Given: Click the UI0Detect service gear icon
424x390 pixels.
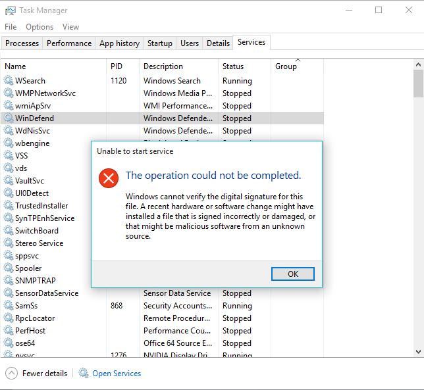Looking at the screenshot, I should click(x=9, y=193).
